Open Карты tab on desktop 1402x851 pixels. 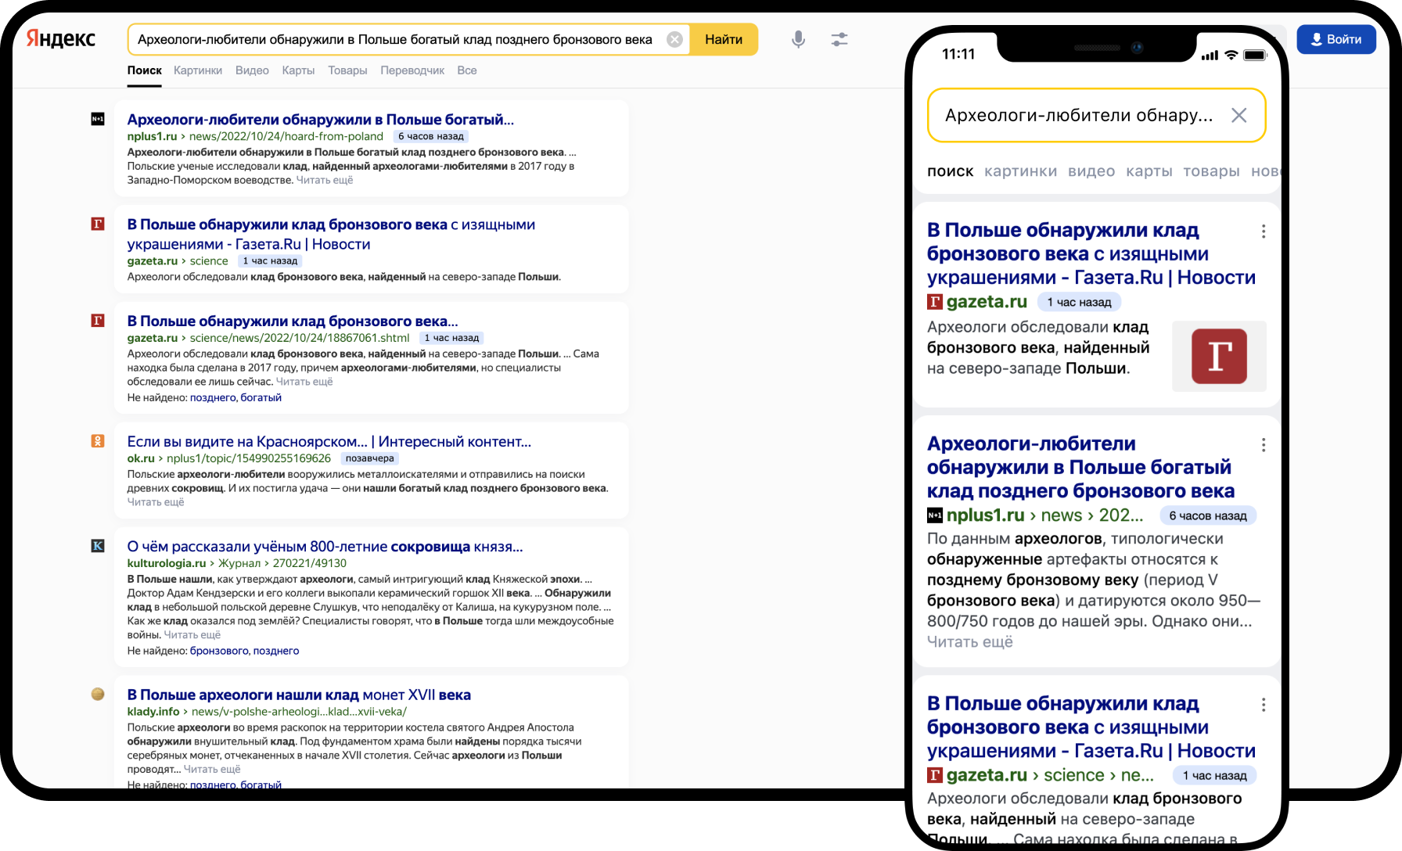pos(298,70)
